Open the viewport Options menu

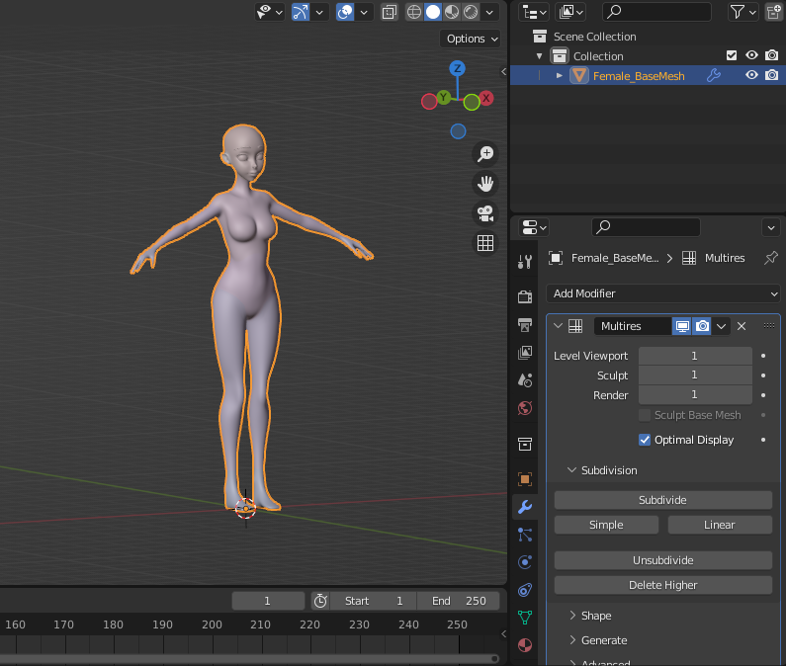pyautogui.click(x=472, y=39)
